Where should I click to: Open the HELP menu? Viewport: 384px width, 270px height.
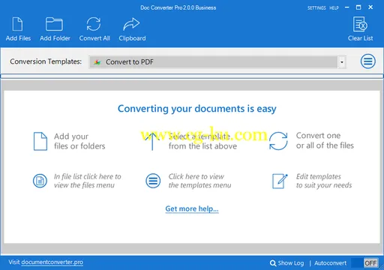(334, 8)
